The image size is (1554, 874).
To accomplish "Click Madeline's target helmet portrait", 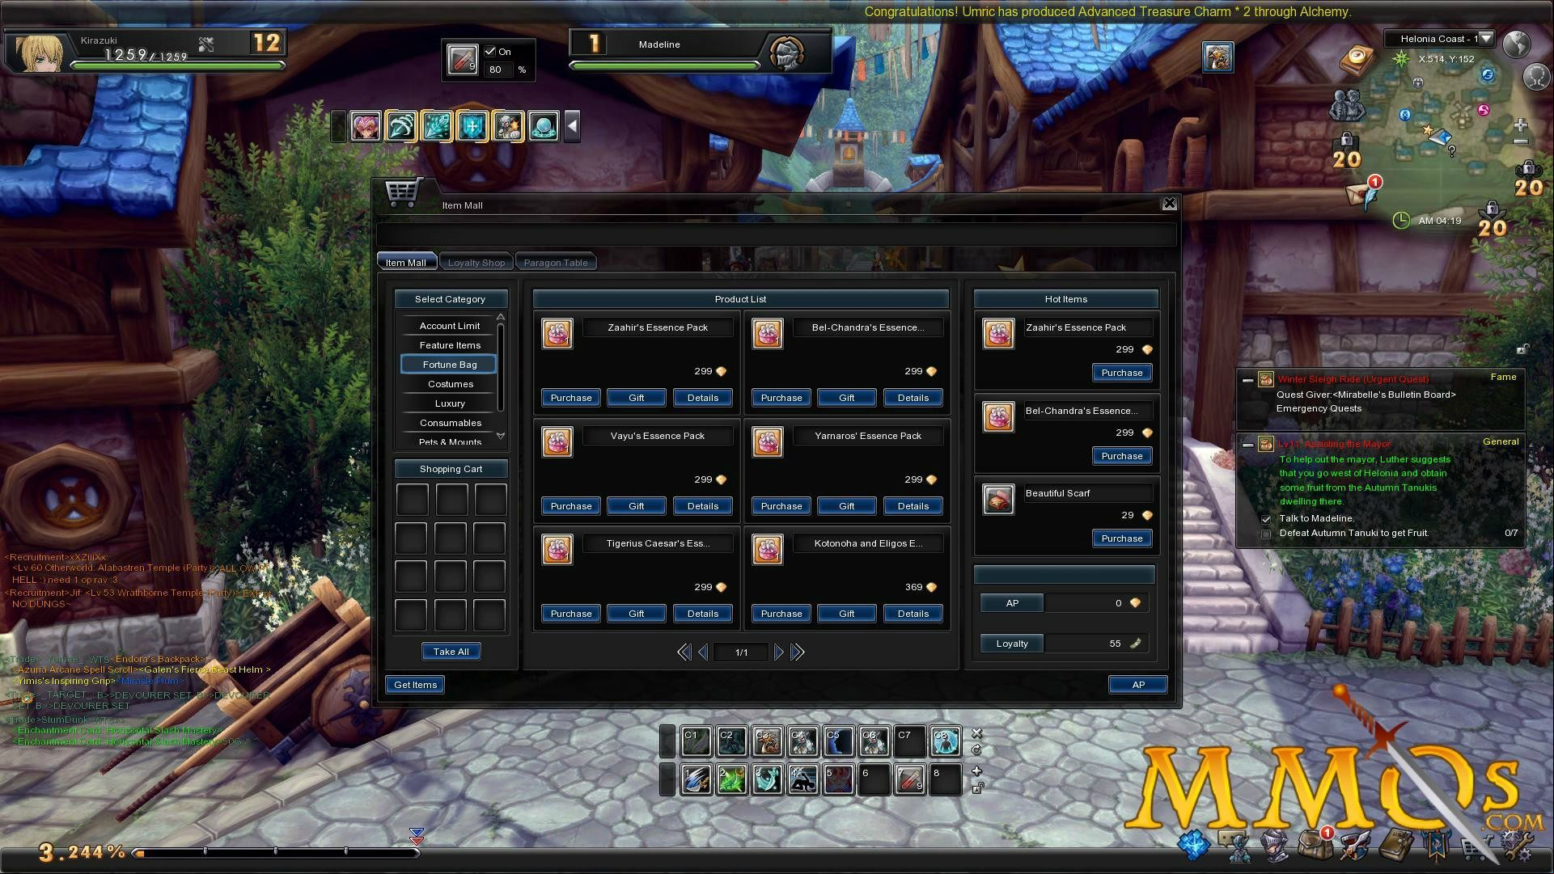I will coord(786,53).
